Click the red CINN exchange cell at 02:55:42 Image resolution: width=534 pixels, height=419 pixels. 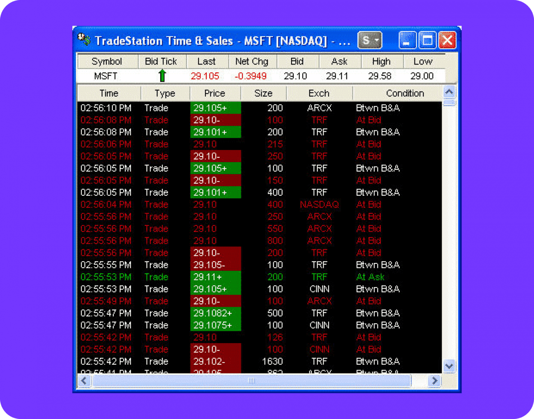point(319,350)
